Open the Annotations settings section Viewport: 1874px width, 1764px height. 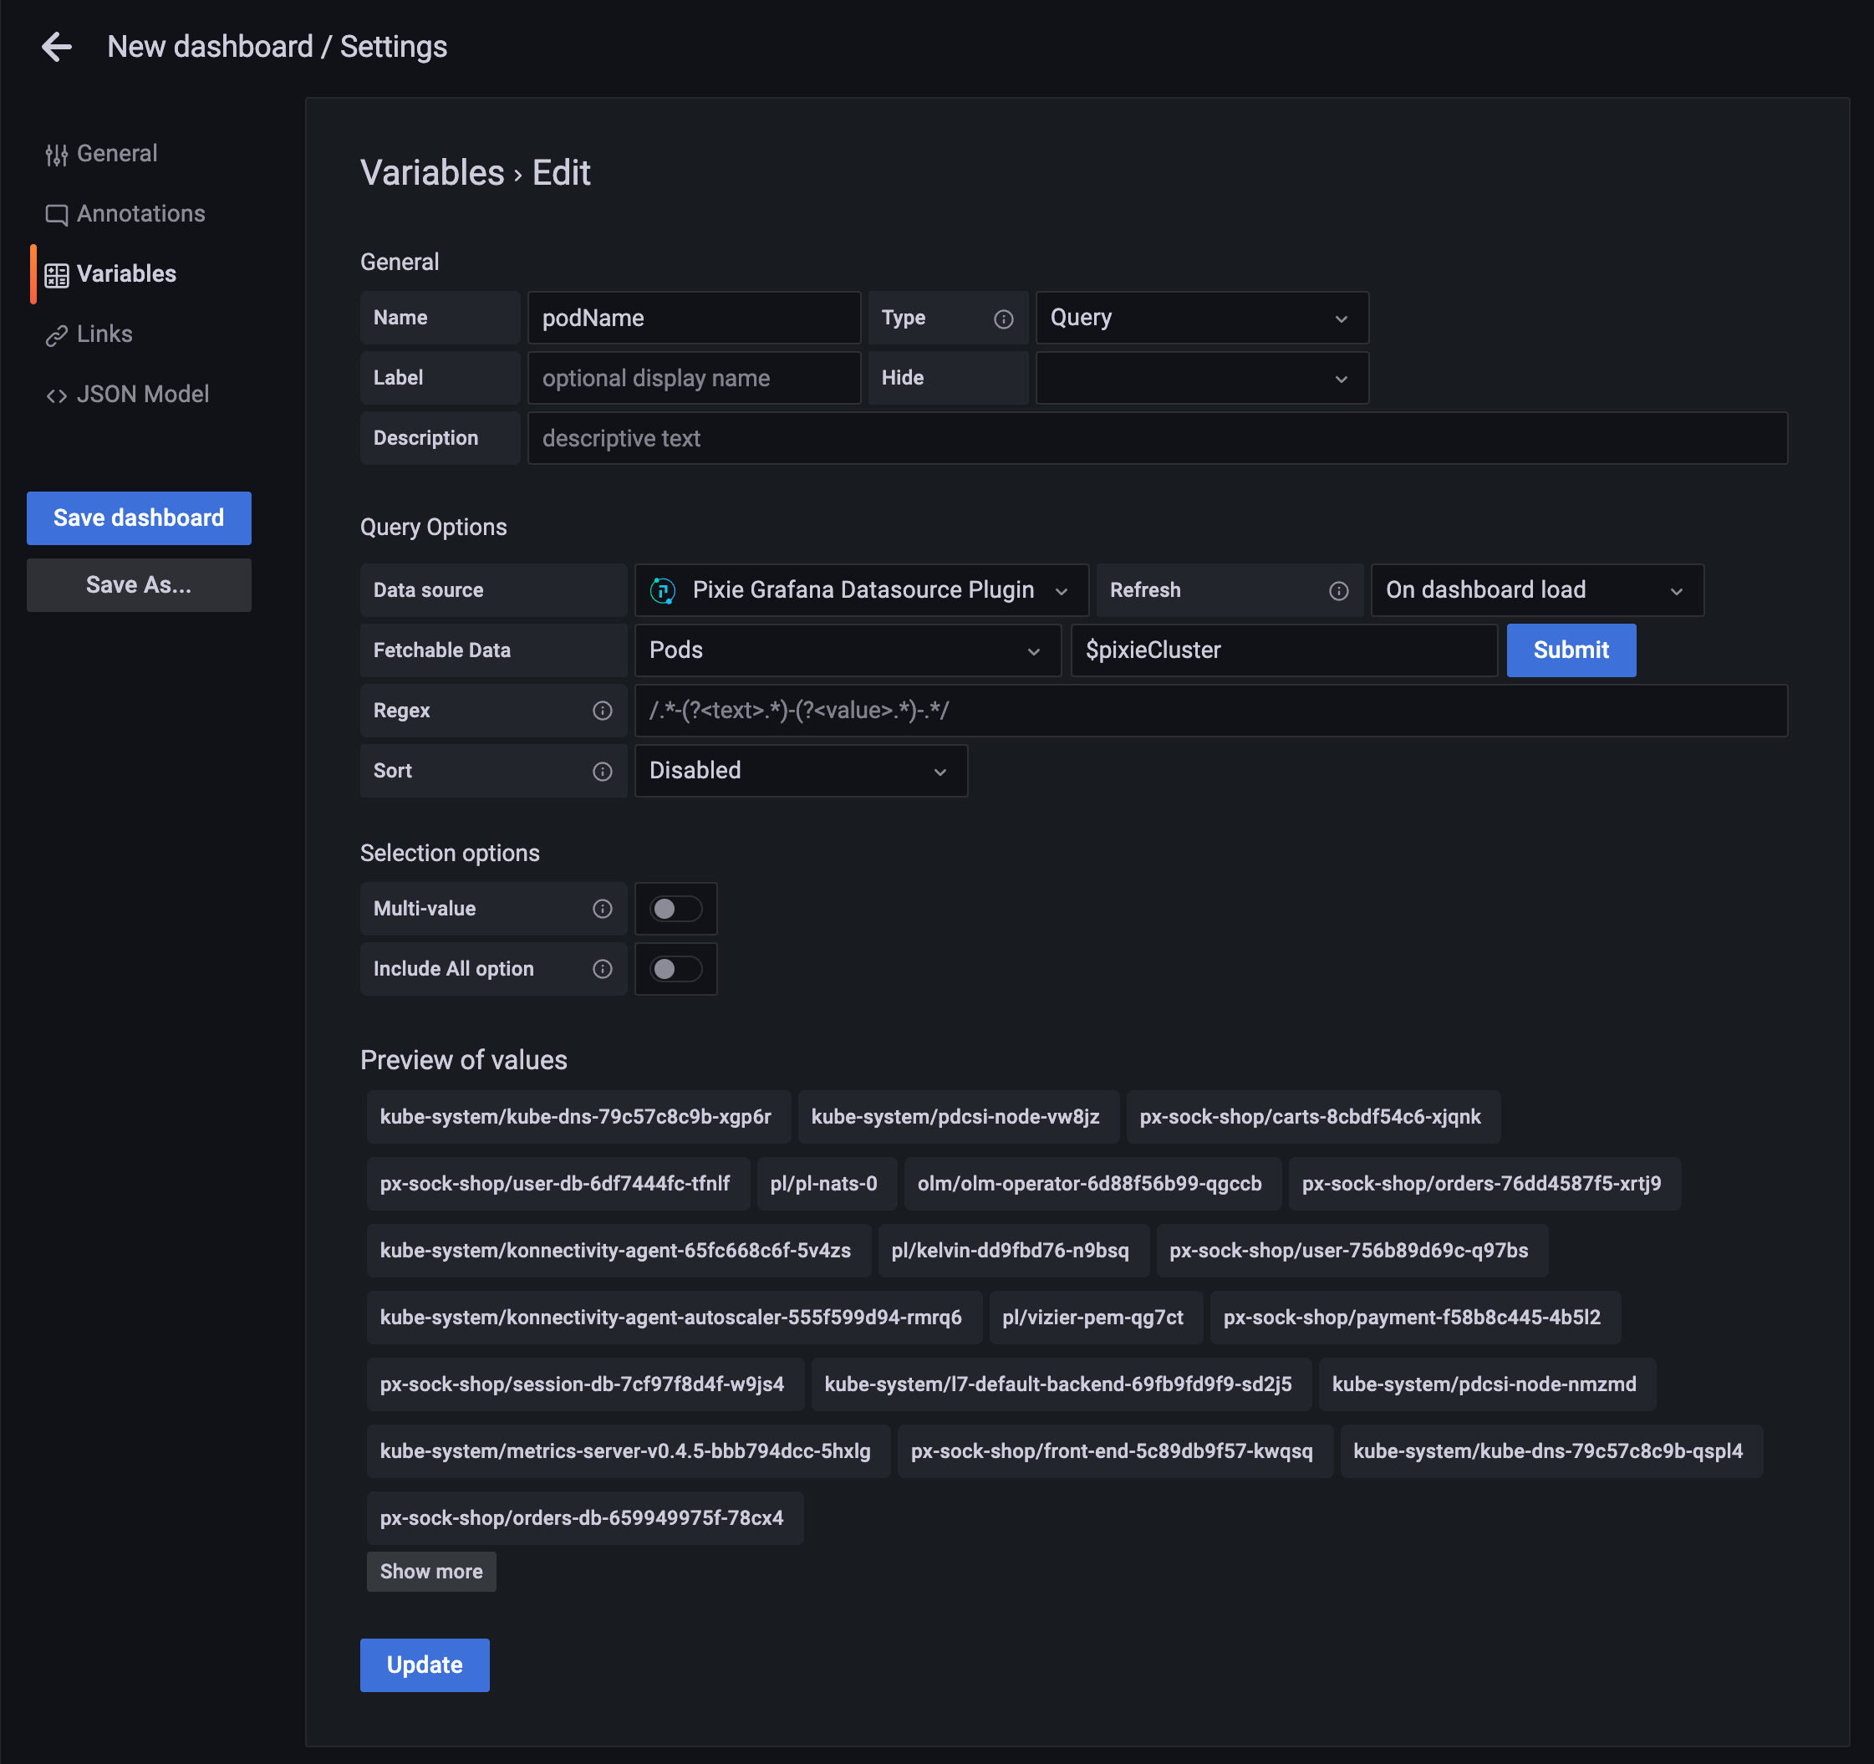click(x=140, y=214)
